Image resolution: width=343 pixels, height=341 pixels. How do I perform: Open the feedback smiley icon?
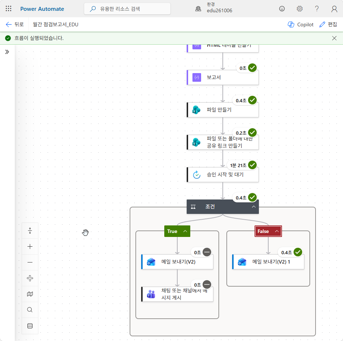coord(282,9)
